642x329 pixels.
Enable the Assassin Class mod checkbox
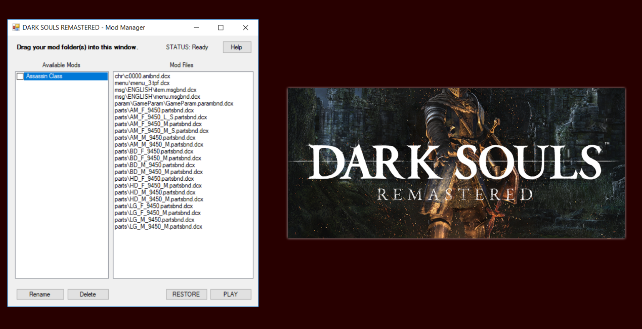pyautogui.click(x=20, y=76)
